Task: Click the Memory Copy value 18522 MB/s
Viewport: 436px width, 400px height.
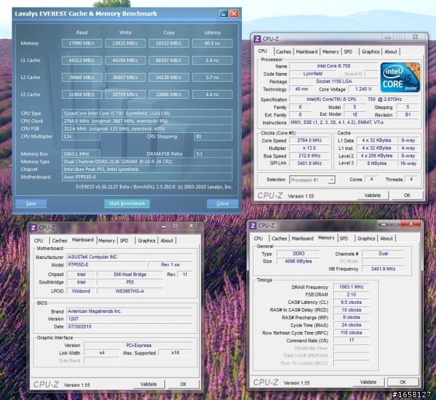Action: [x=169, y=44]
